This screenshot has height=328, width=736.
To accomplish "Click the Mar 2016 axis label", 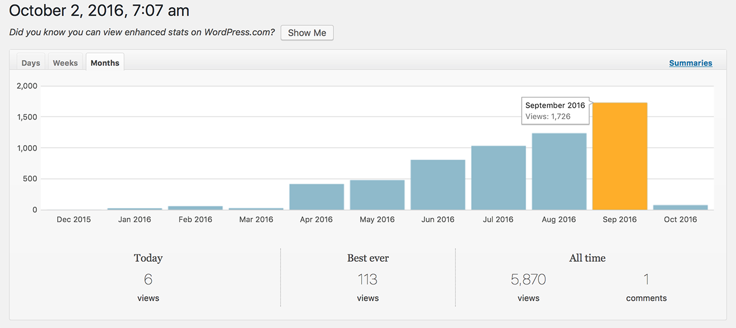I will (256, 220).
